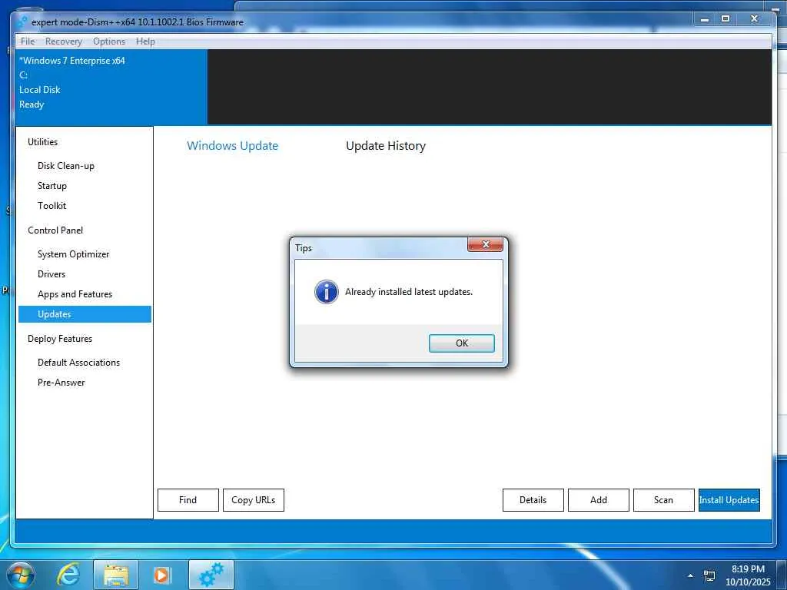Image resolution: width=787 pixels, height=590 pixels.
Task: Select System Optimizer in sidebar
Action: point(73,254)
